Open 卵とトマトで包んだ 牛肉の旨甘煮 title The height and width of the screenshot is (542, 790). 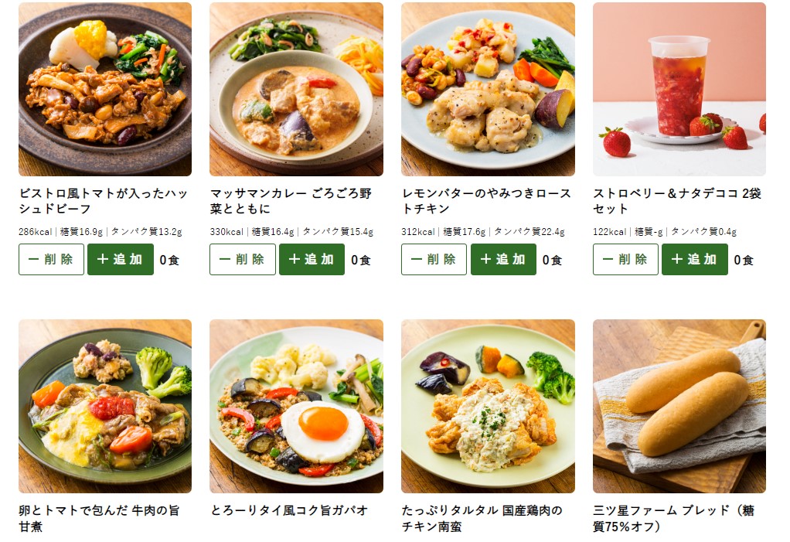point(99,518)
